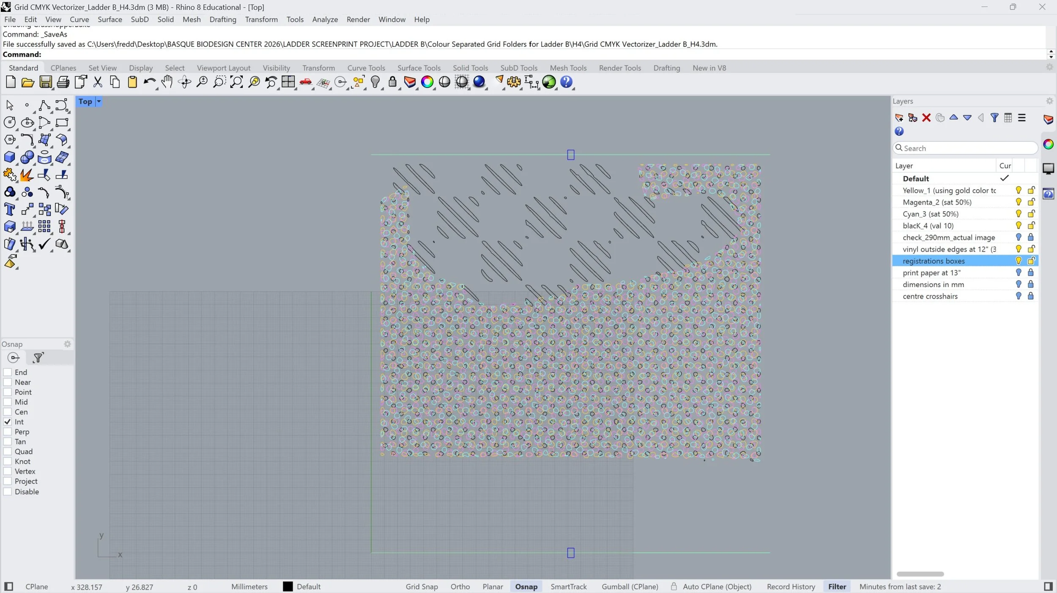Viewport: 1057px width, 593px height.
Task: Hide the Yellow_1 layer via lightbulb
Action: (x=1019, y=190)
